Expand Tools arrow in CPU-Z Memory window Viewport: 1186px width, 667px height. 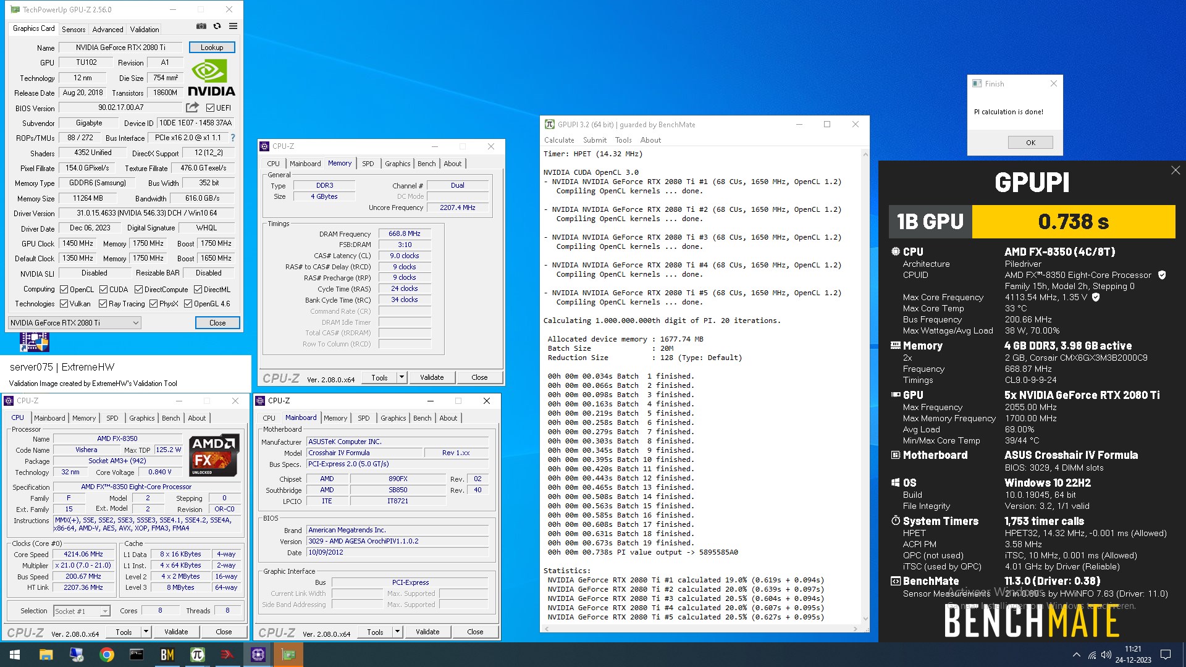point(402,377)
